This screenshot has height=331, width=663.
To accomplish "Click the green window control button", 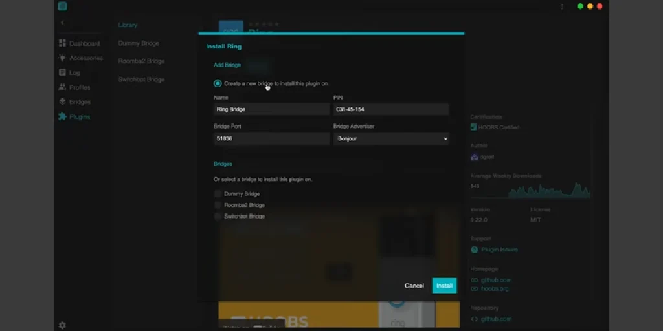I will pos(580,6).
